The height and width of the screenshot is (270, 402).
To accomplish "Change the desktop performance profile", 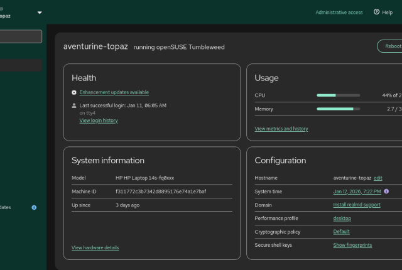I will pyautogui.click(x=342, y=219).
